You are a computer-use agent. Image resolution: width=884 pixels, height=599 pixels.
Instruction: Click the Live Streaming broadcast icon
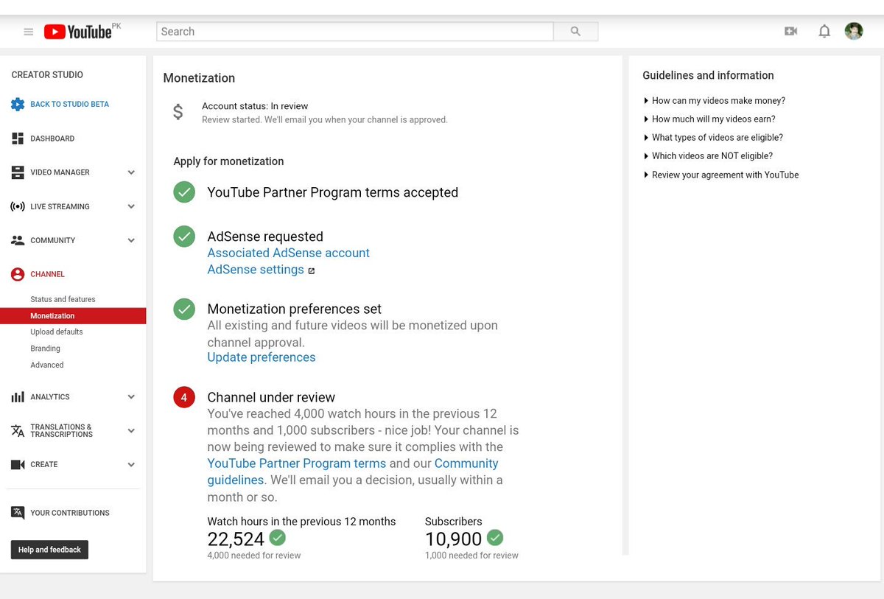point(18,206)
